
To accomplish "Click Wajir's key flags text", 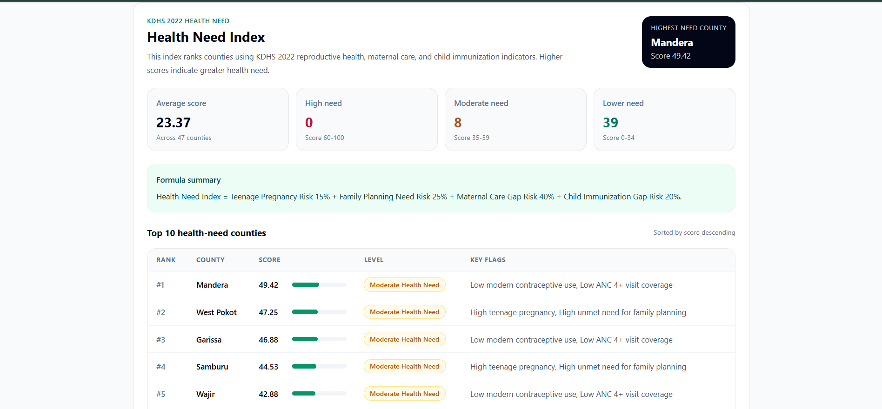I will pos(571,394).
